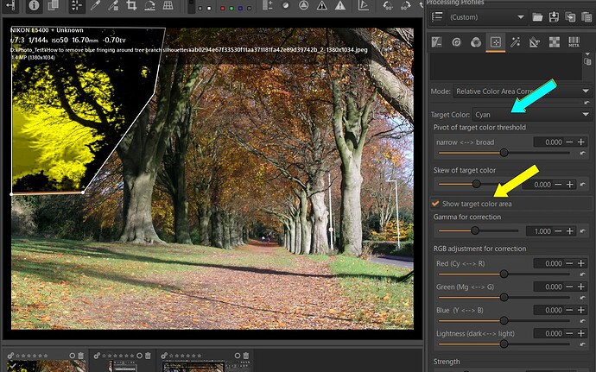The image size is (596, 372).
Task: Adjust Gamma for correction slider
Action: click(475, 230)
